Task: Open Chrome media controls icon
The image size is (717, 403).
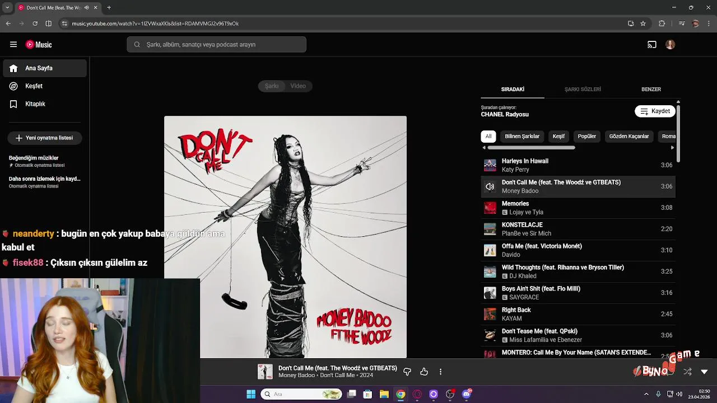Action: [x=682, y=24]
